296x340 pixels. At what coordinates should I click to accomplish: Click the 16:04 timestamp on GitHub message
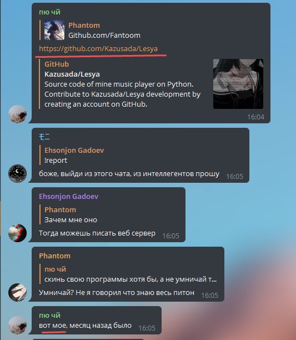click(x=255, y=117)
